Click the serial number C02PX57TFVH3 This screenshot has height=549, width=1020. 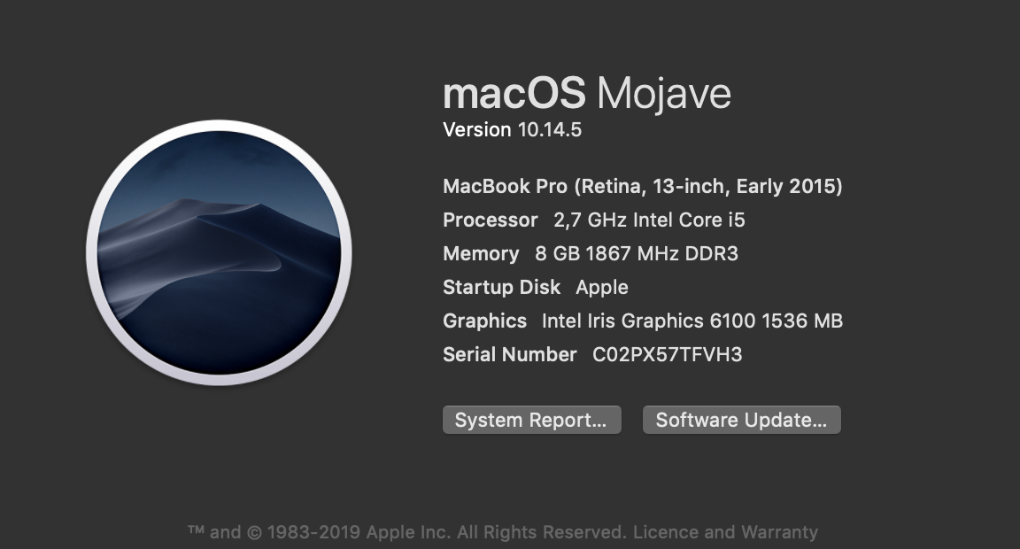667,354
